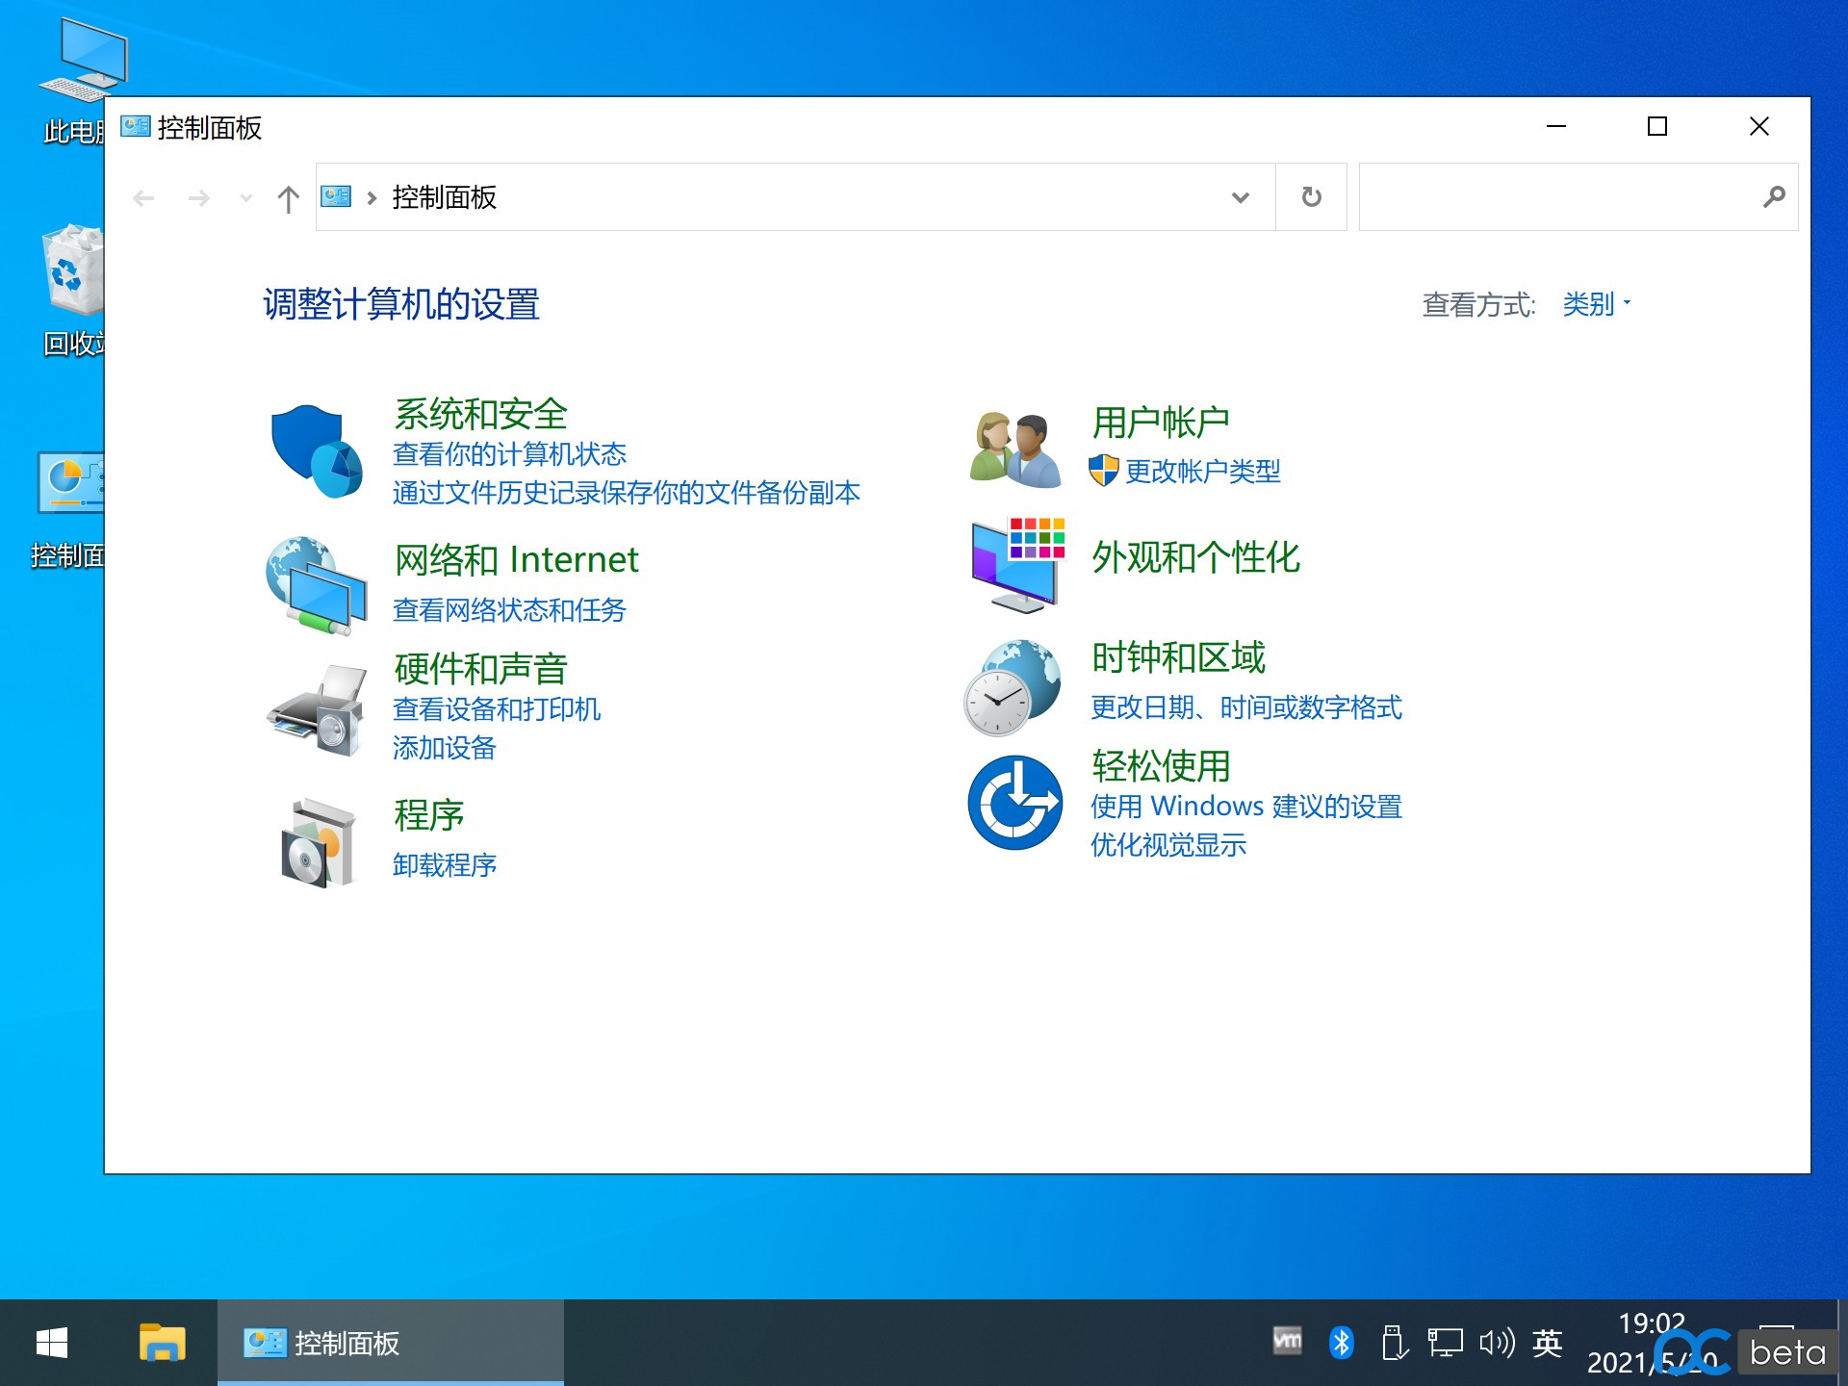Open 更改帐户类型 link

pyautogui.click(x=1202, y=472)
